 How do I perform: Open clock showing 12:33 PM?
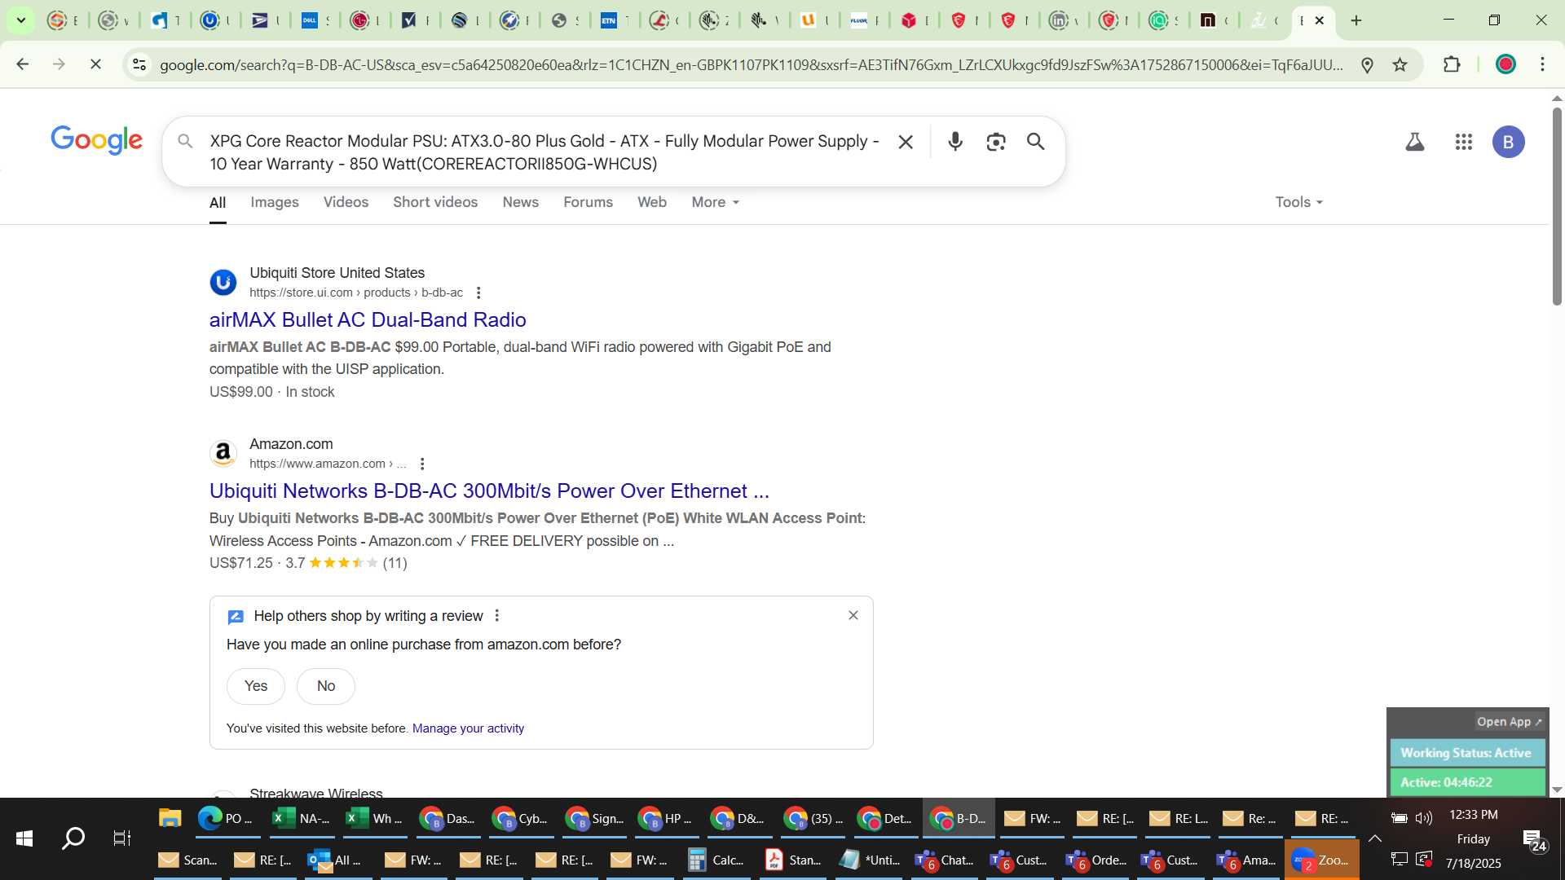(x=1473, y=815)
